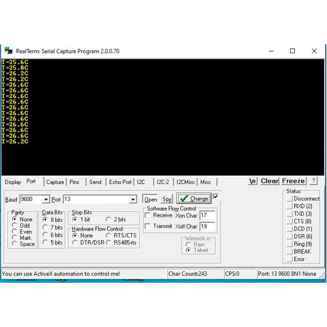Click Port: 13 9600 8N1 None status
The height and width of the screenshot is (327, 327).
click(287, 274)
